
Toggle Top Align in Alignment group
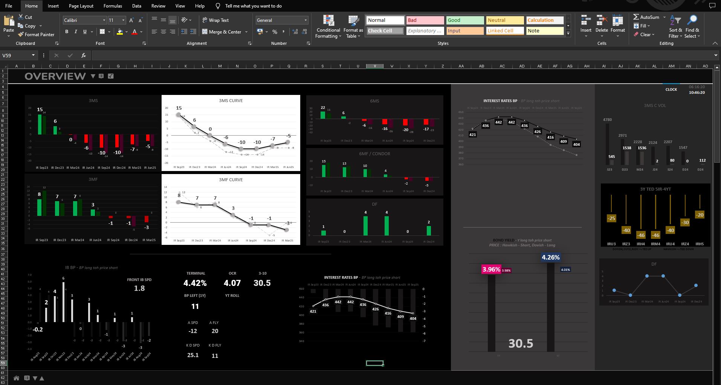[x=154, y=20]
